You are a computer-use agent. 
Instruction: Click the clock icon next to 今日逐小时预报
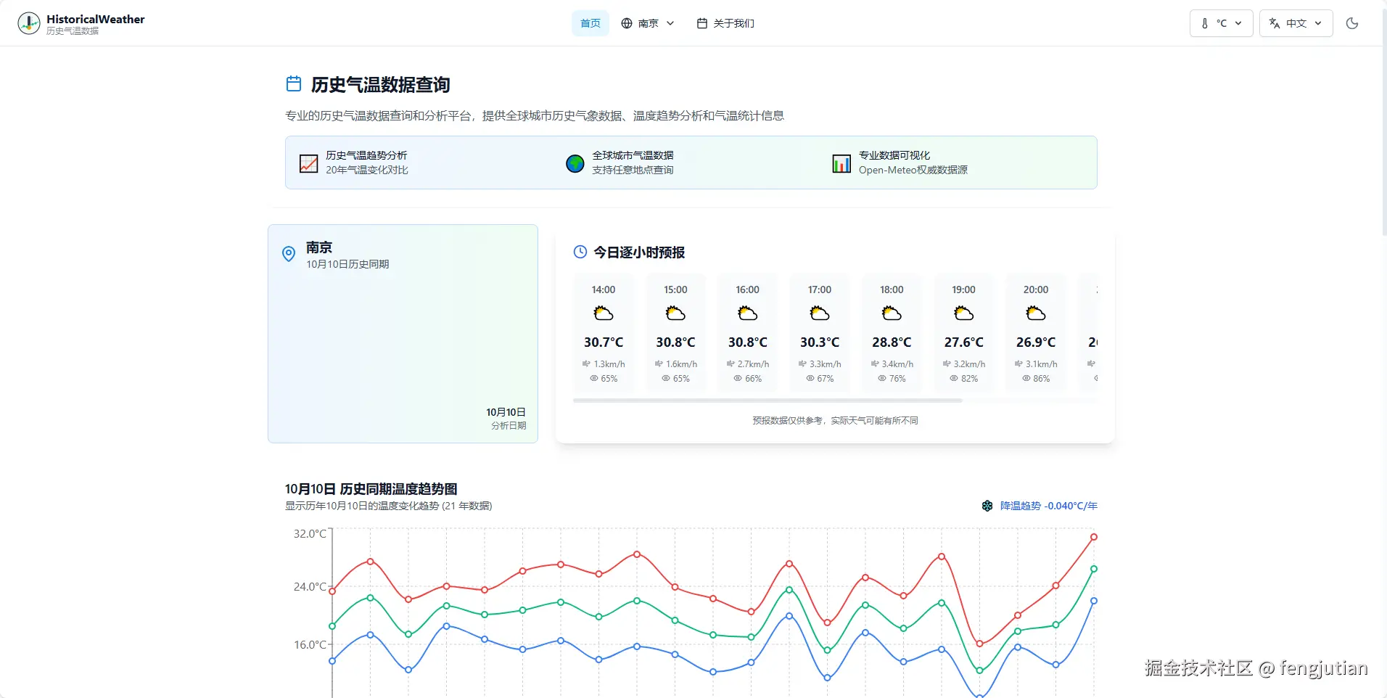580,252
